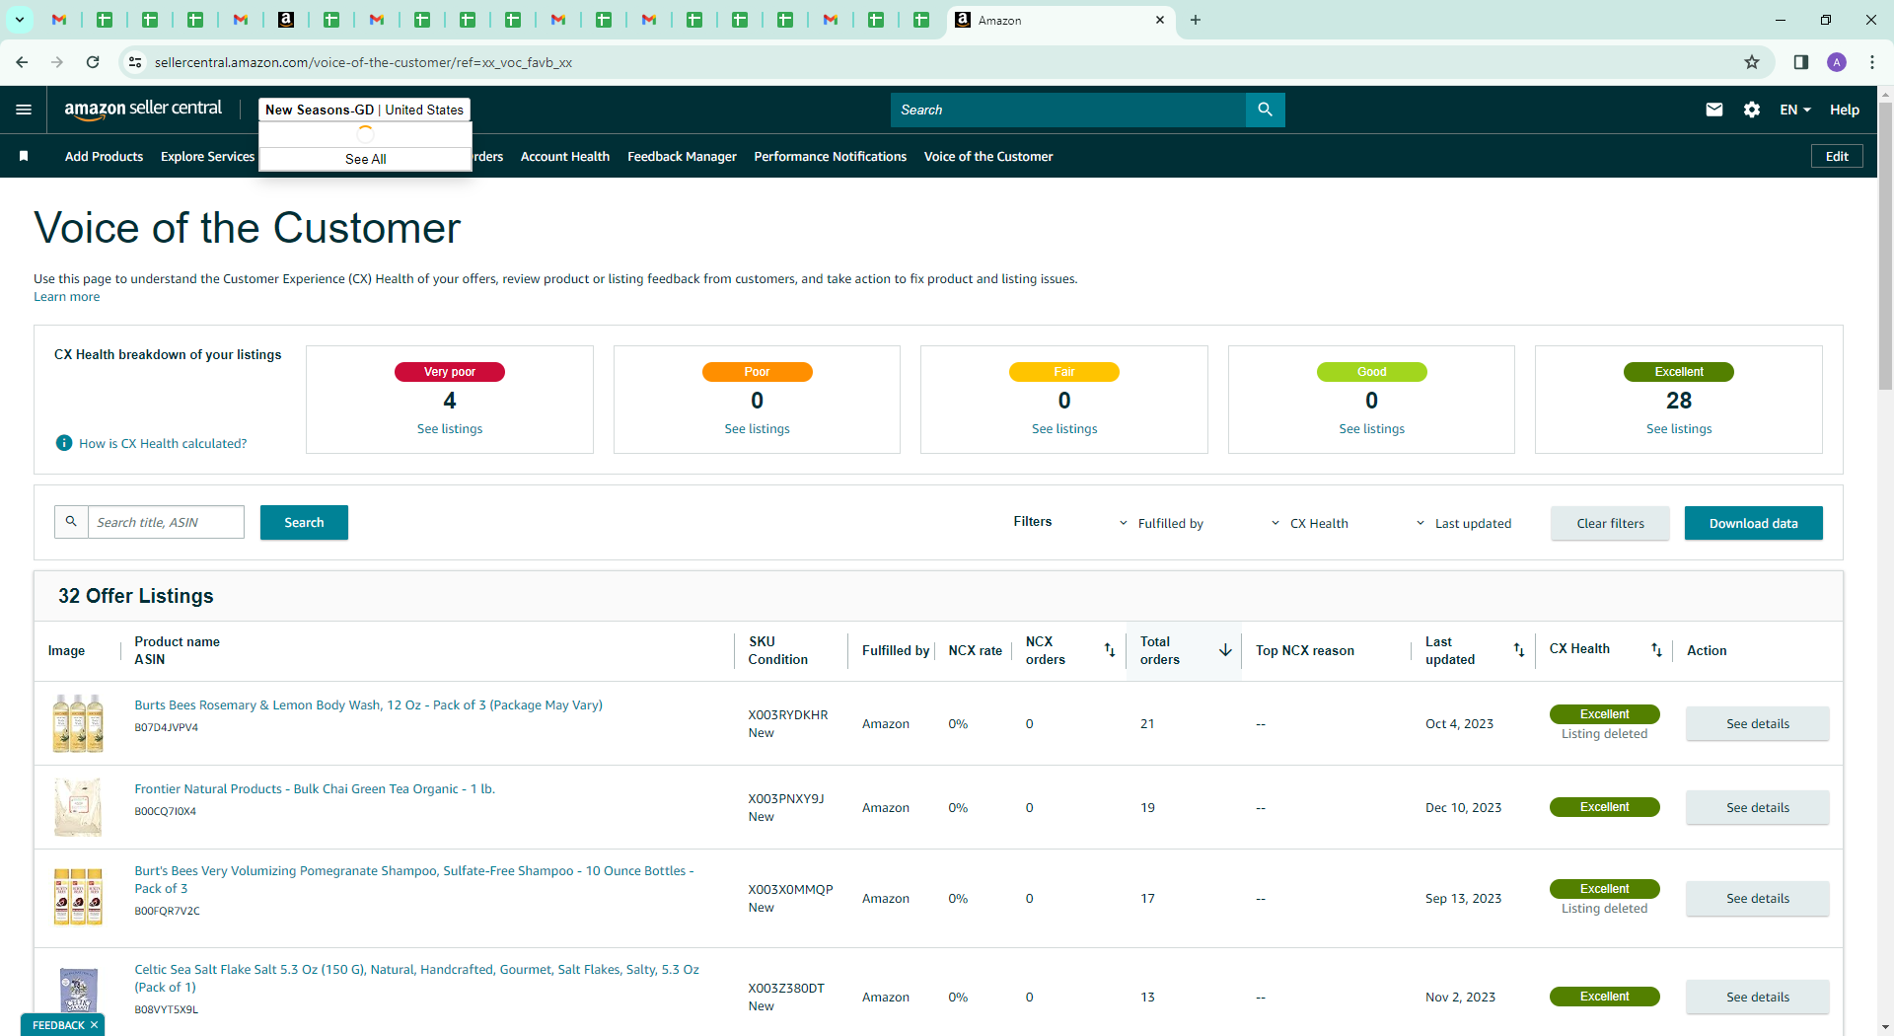Open the browser side panel
The width and height of the screenshot is (1894, 1036).
point(1801,62)
